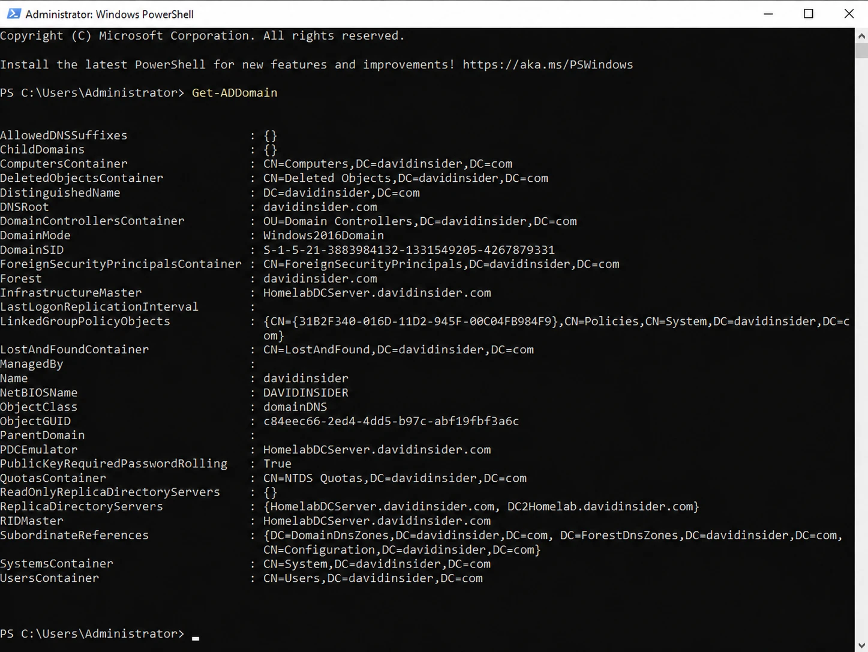Maximize the PowerShell window
Image resolution: width=868 pixels, height=652 pixels.
click(809, 14)
